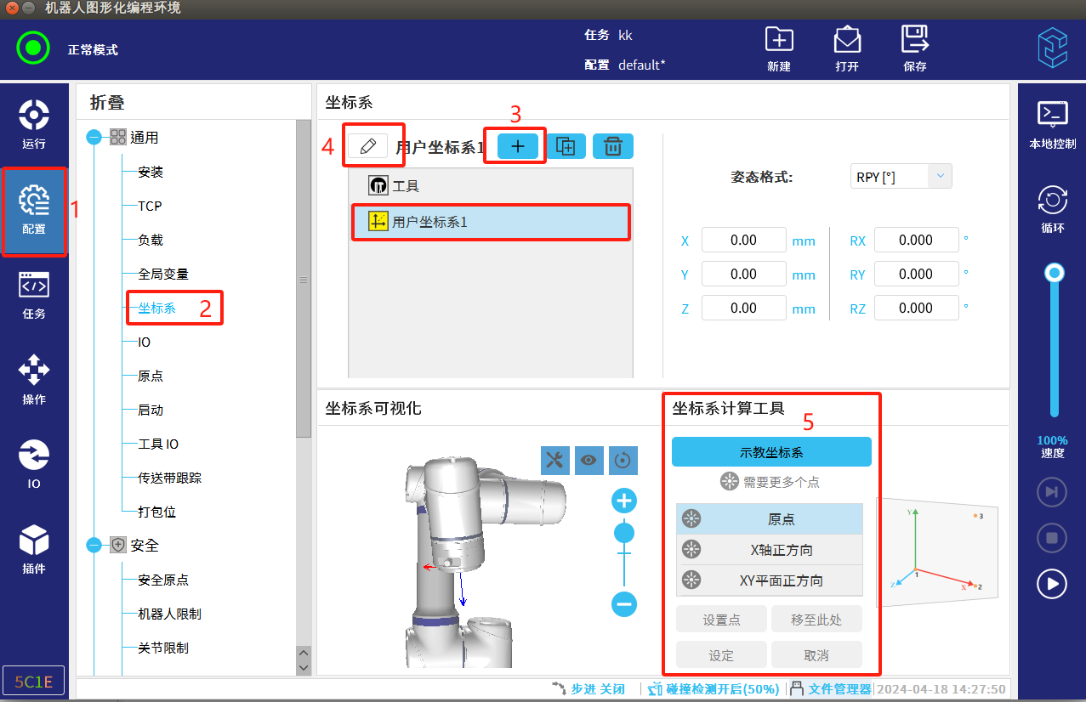The image size is (1086, 702).
Task: Collapse the 通用 tree section
Action: (94, 138)
